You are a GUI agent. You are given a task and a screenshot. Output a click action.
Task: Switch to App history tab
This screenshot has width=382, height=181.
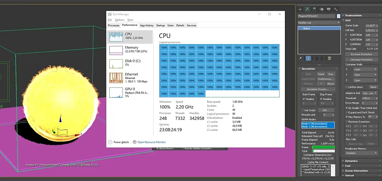(x=147, y=25)
